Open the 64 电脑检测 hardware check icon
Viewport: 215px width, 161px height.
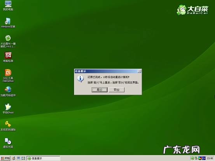pos(8,57)
